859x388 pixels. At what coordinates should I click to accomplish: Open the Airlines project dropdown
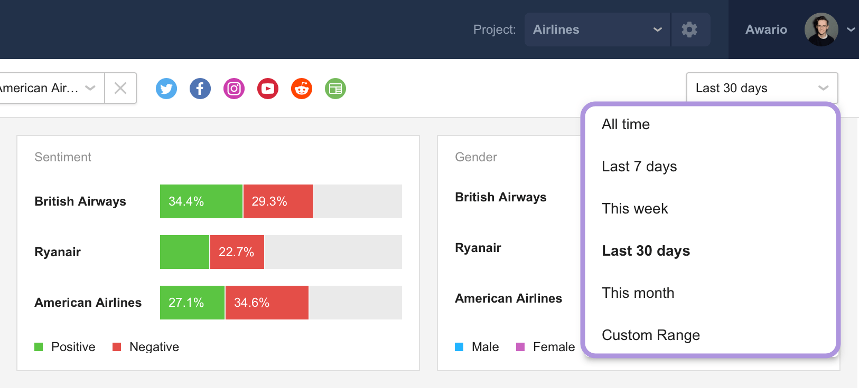click(x=597, y=30)
